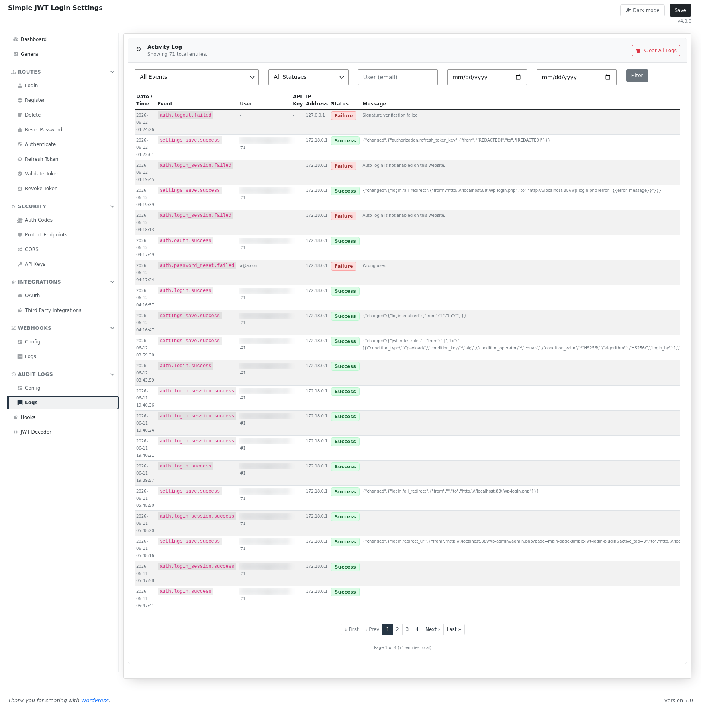Click Next page button
Viewport: 701px width, 709px height.
pyautogui.click(x=433, y=629)
